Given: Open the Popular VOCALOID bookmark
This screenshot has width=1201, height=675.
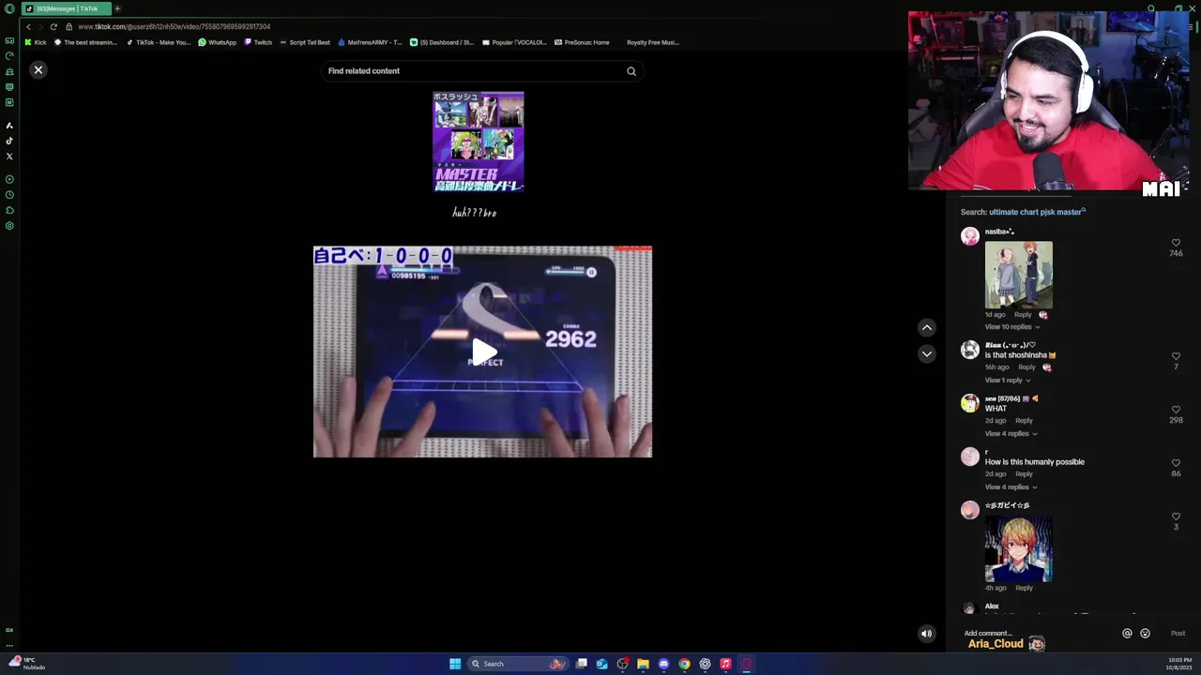Looking at the screenshot, I should click(514, 42).
